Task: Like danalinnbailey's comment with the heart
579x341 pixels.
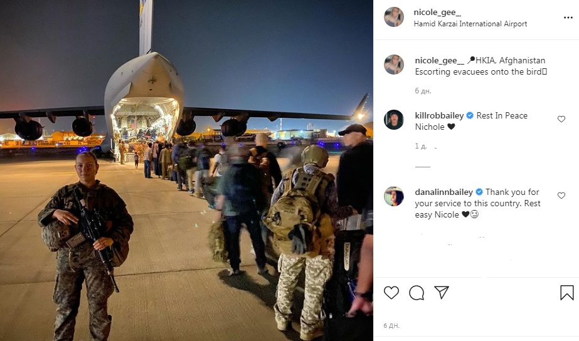Action: 561,195
